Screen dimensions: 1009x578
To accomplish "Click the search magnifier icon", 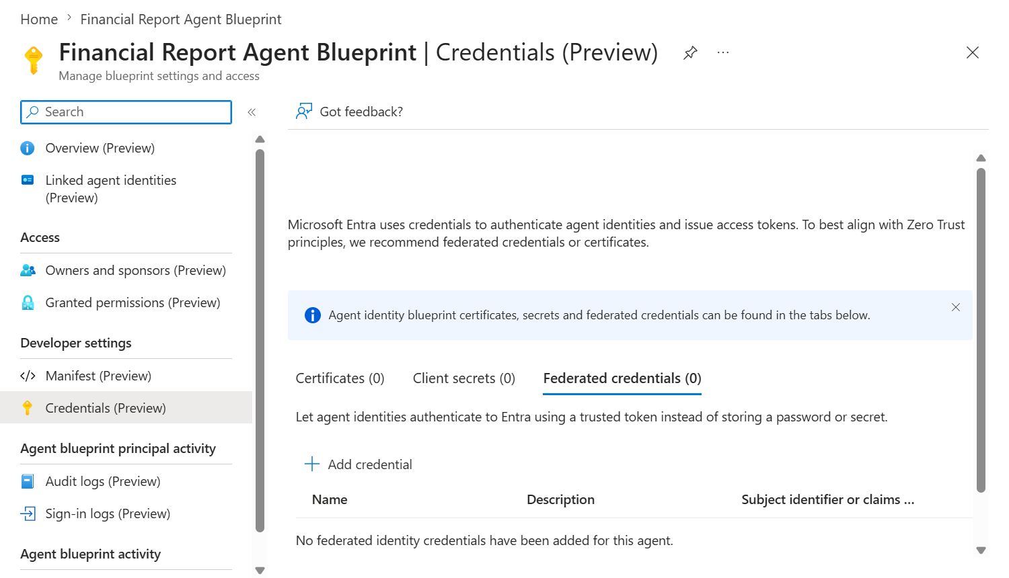I will coord(32,112).
